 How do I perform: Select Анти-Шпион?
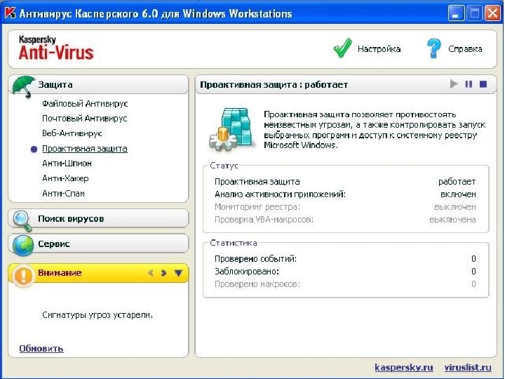67,164
